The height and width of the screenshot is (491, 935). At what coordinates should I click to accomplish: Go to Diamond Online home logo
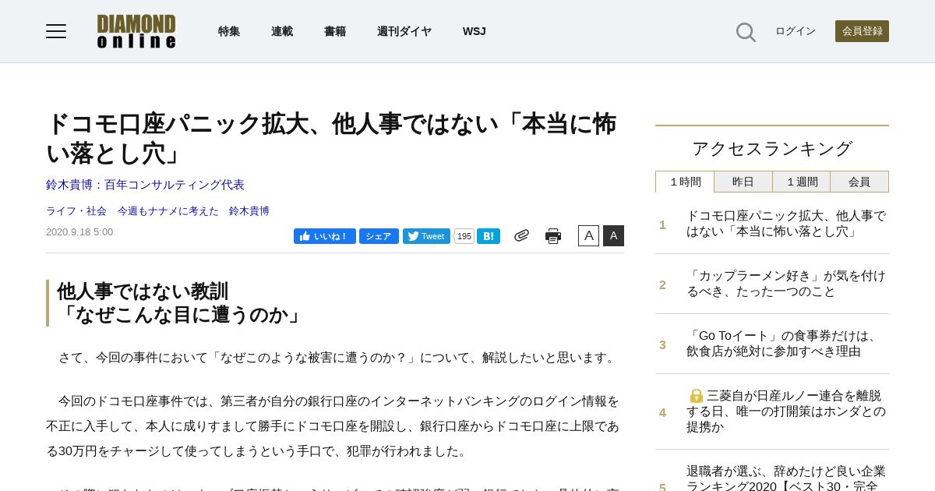136,31
